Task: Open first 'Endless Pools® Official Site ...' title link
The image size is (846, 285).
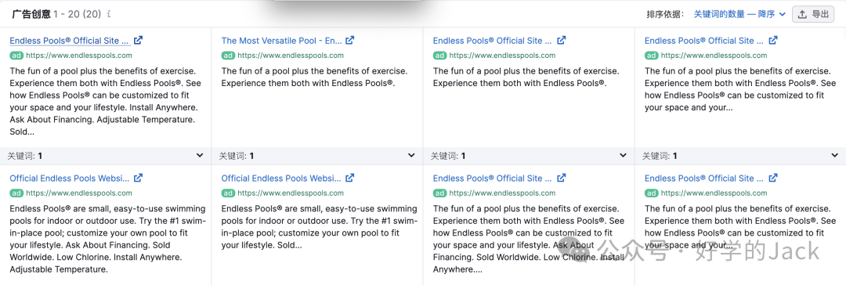Action: pos(70,41)
